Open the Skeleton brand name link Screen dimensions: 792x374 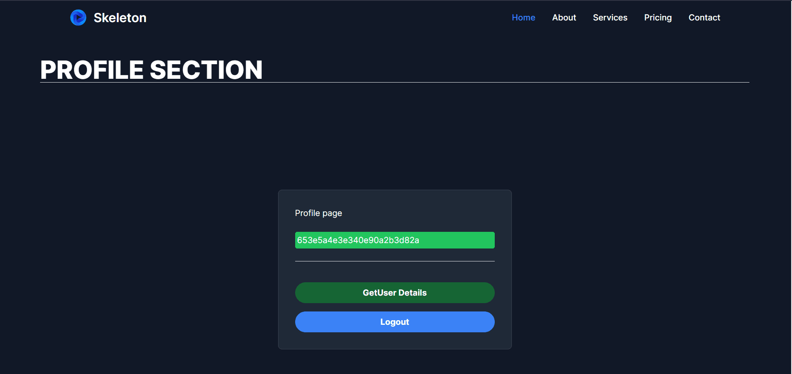(120, 18)
